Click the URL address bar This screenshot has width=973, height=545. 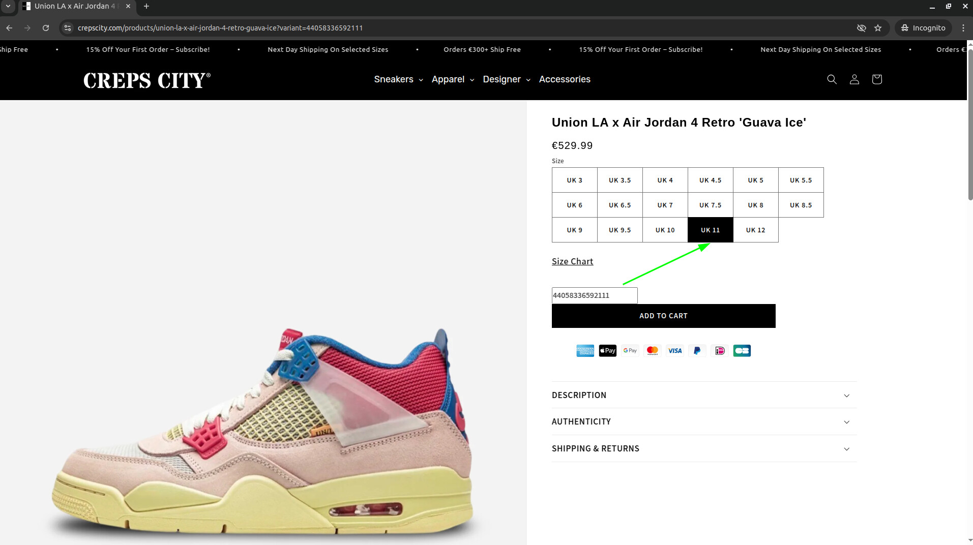point(458,28)
